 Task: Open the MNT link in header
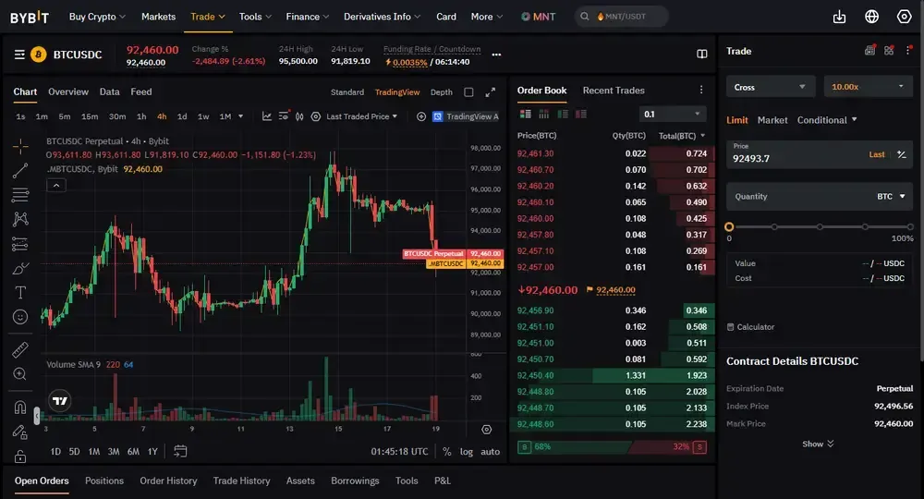click(538, 17)
